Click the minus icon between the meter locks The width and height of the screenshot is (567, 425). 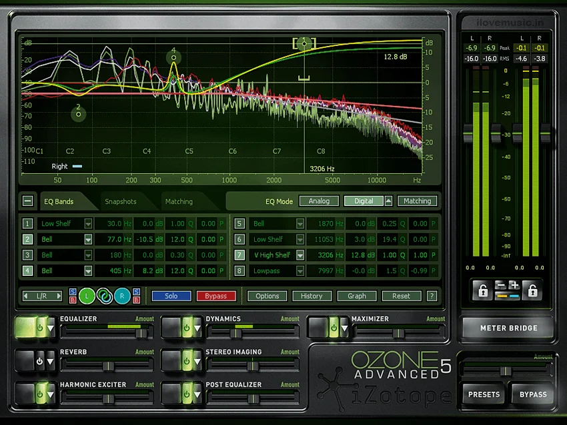(x=501, y=285)
